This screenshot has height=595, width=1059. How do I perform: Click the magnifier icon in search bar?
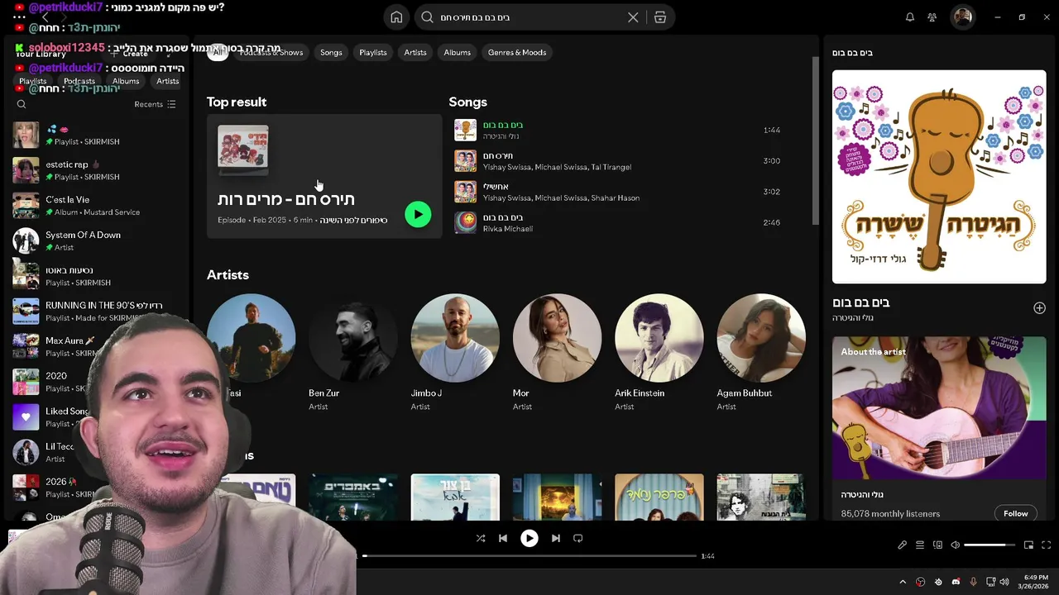[427, 17]
